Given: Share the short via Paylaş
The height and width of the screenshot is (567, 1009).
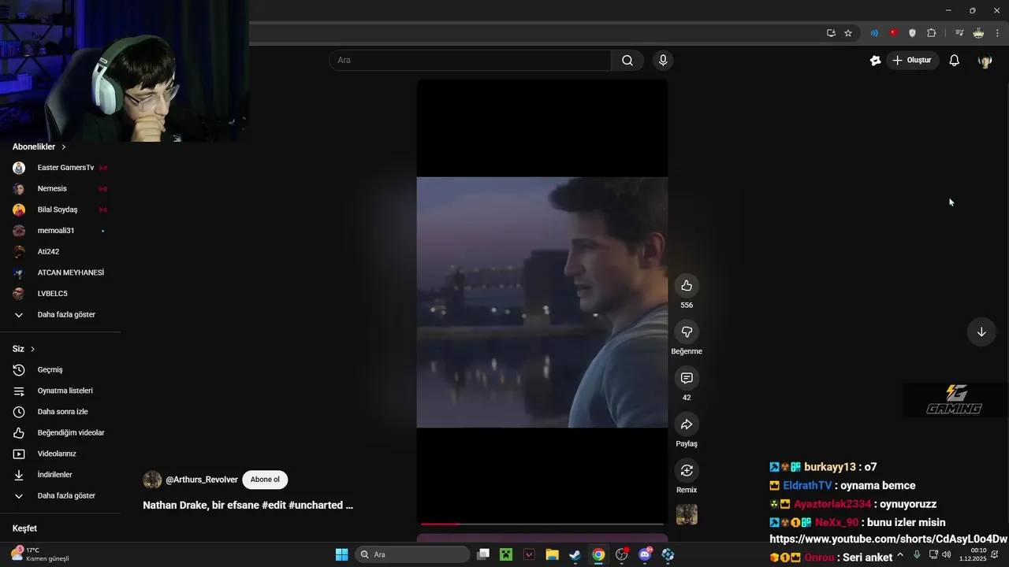Looking at the screenshot, I should 687,424.
